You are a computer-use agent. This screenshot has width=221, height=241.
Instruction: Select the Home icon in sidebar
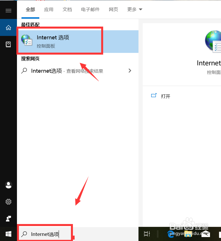[x=8, y=27]
